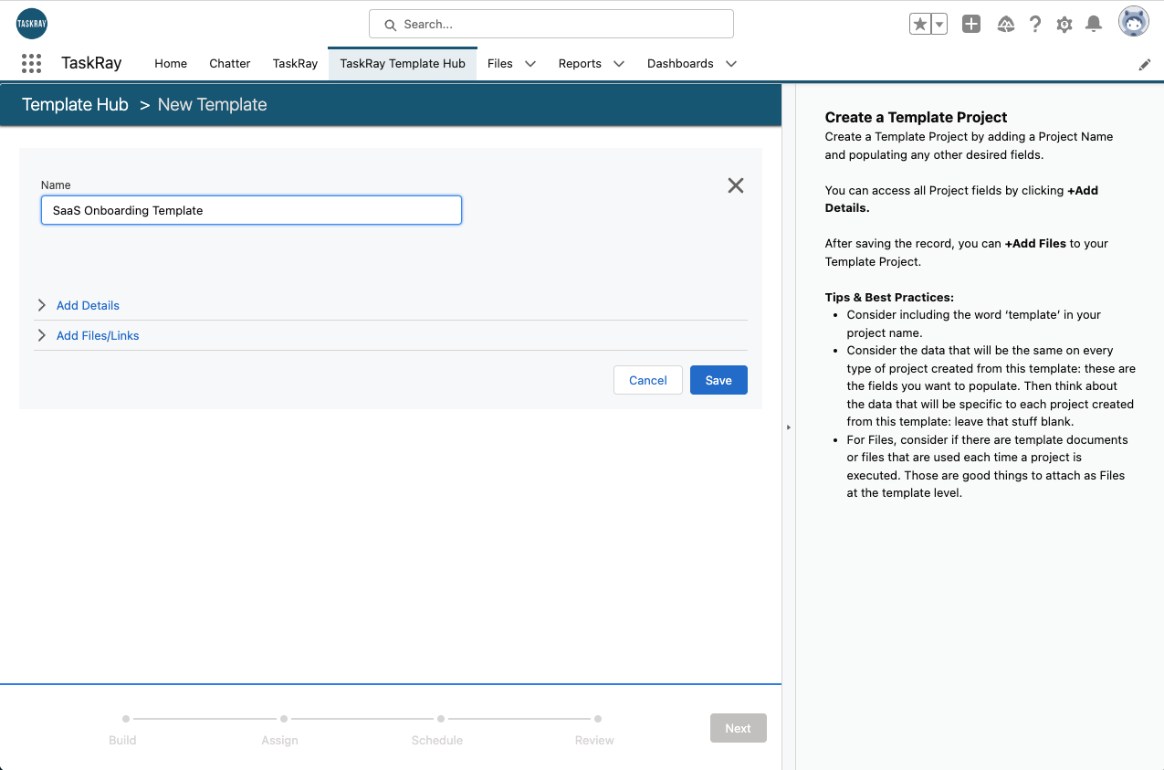
Task: Switch to the Home tab
Action: 171,63
